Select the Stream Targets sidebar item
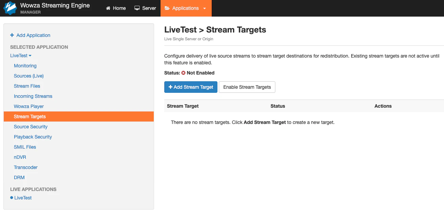The width and height of the screenshot is (444, 212). point(79,116)
